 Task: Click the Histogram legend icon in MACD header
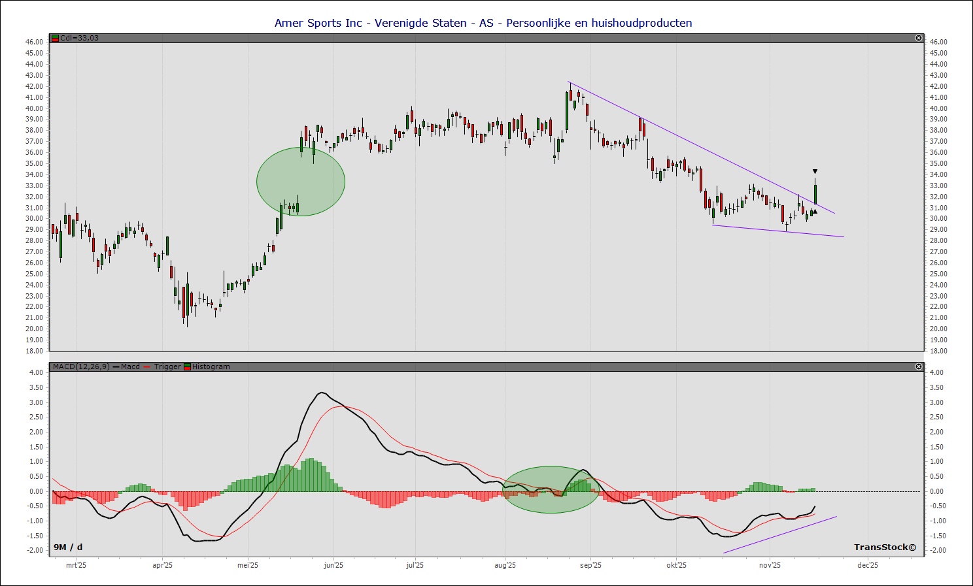click(x=188, y=366)
